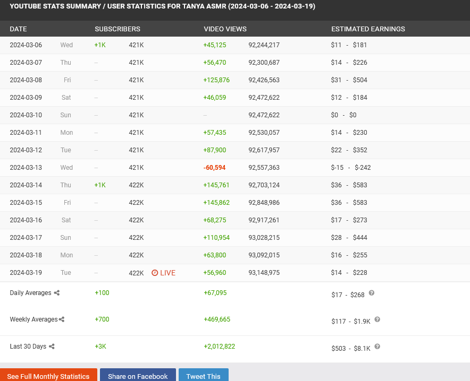
Task: Select the date 2024-03-11
Action: coord(26,133)
